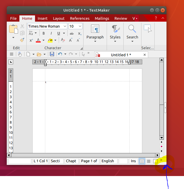Viewport: 184px width, 189px height.
Task: Click the grow font size icon
Action: coord(71,40)
